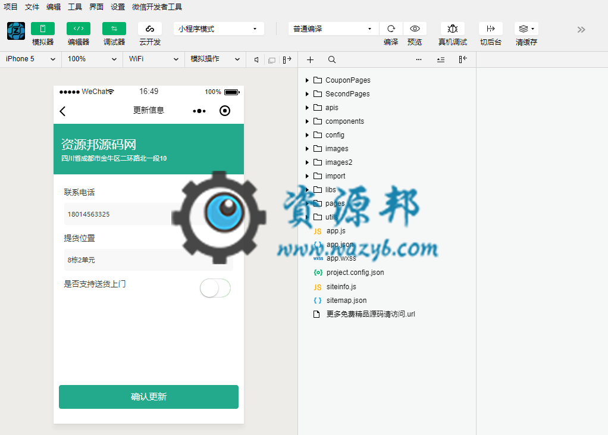Click the plus icon to add file
Image resolution: width=608 pixels, height=435 pixels.
click(x=310, y=60)
